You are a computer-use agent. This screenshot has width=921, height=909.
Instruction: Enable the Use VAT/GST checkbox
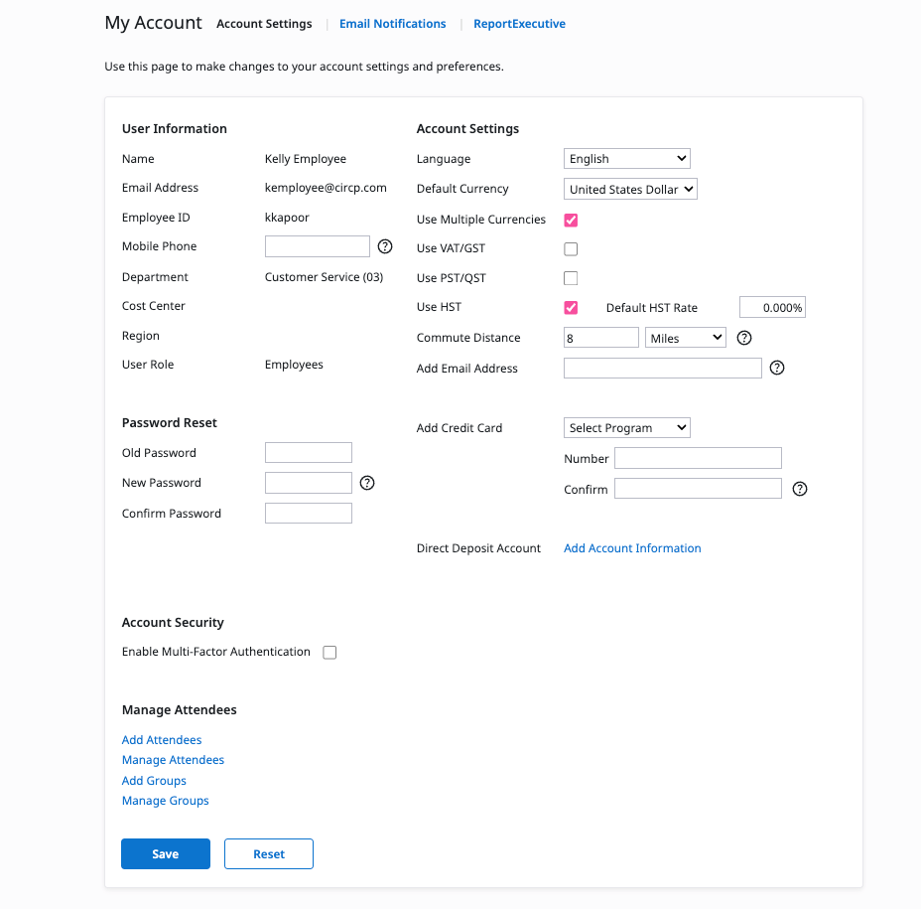pos(571,249)
